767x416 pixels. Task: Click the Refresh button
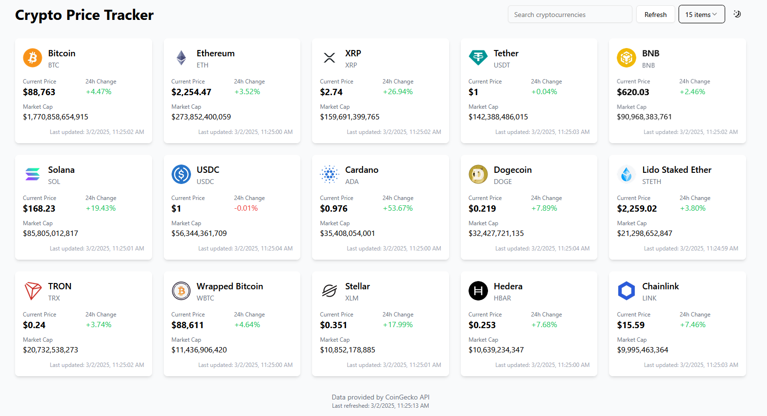click(655, 14)
